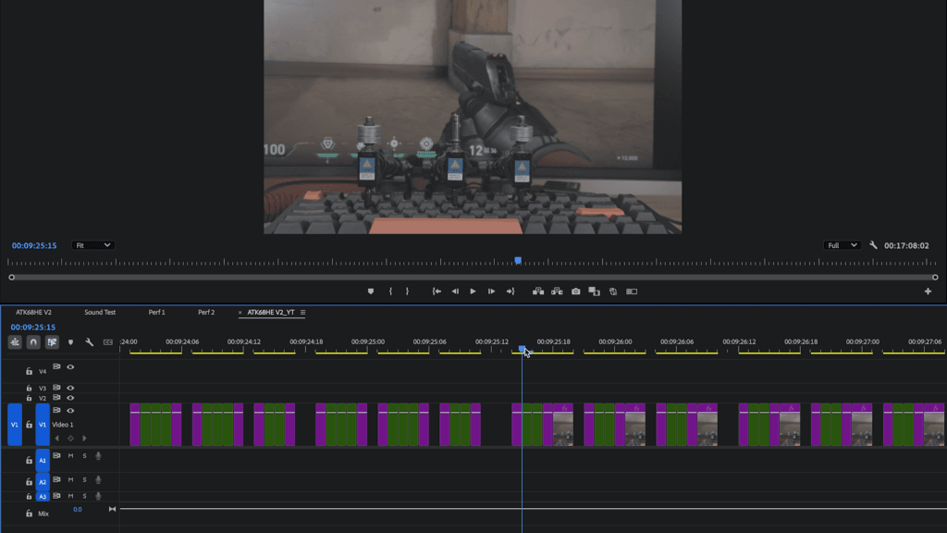Toggle lock on track V2

click(29, 398)
